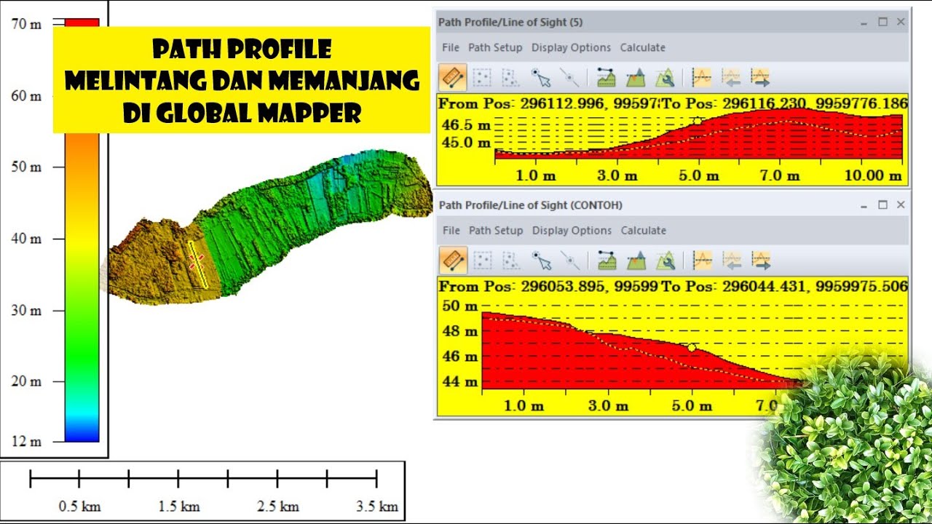The height and width of the screenshot is (524, 932).
Task: Click the circle marker on the (5) profile graph
Action: 698,122
